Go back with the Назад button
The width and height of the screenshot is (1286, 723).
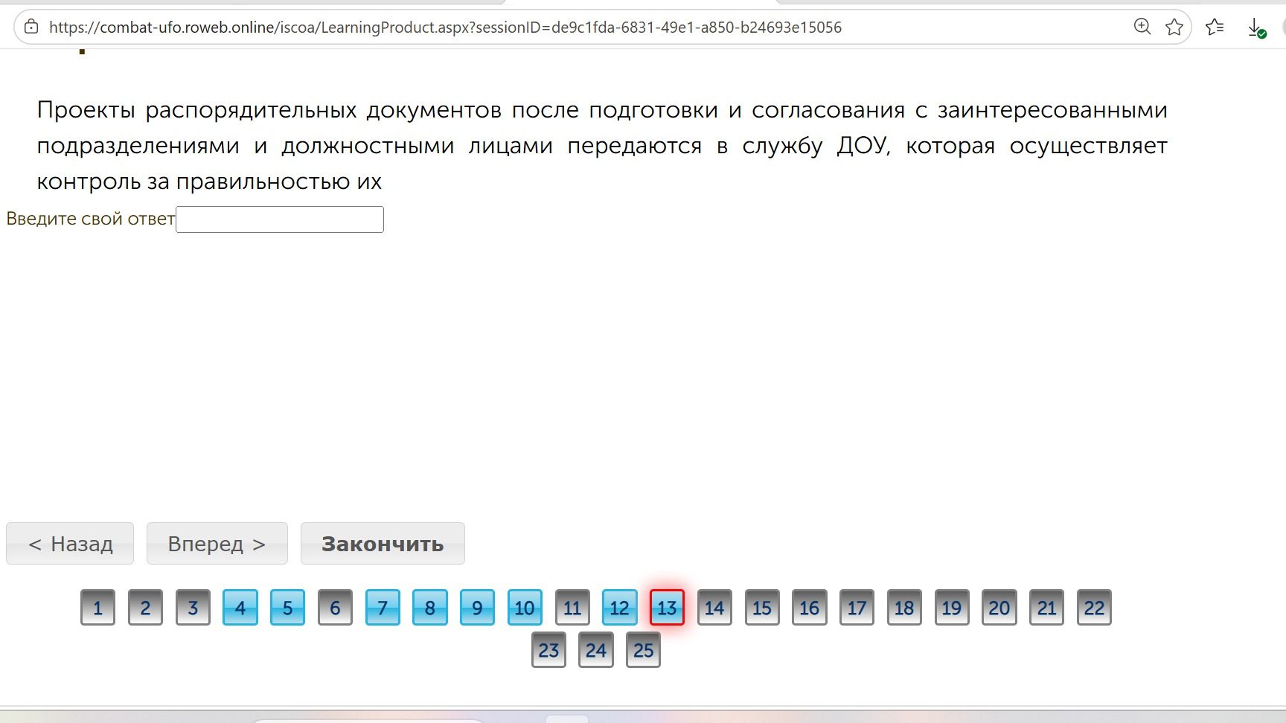click(x=70, y=544)
